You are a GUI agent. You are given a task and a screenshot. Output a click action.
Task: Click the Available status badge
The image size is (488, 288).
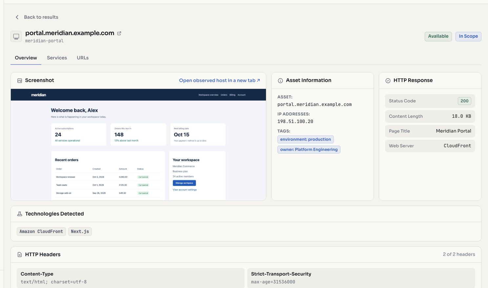point(438,36)
